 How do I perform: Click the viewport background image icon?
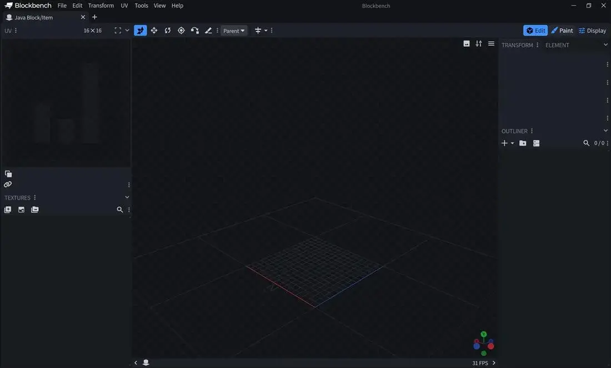point(467,44)
